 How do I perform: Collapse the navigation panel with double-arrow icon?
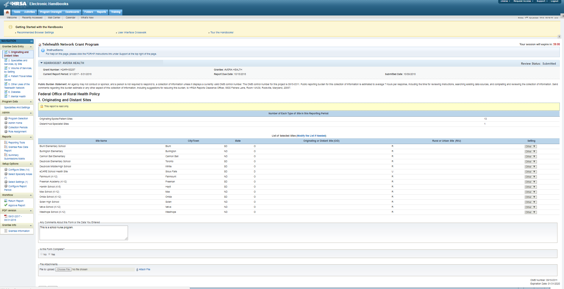pos(32,41)
